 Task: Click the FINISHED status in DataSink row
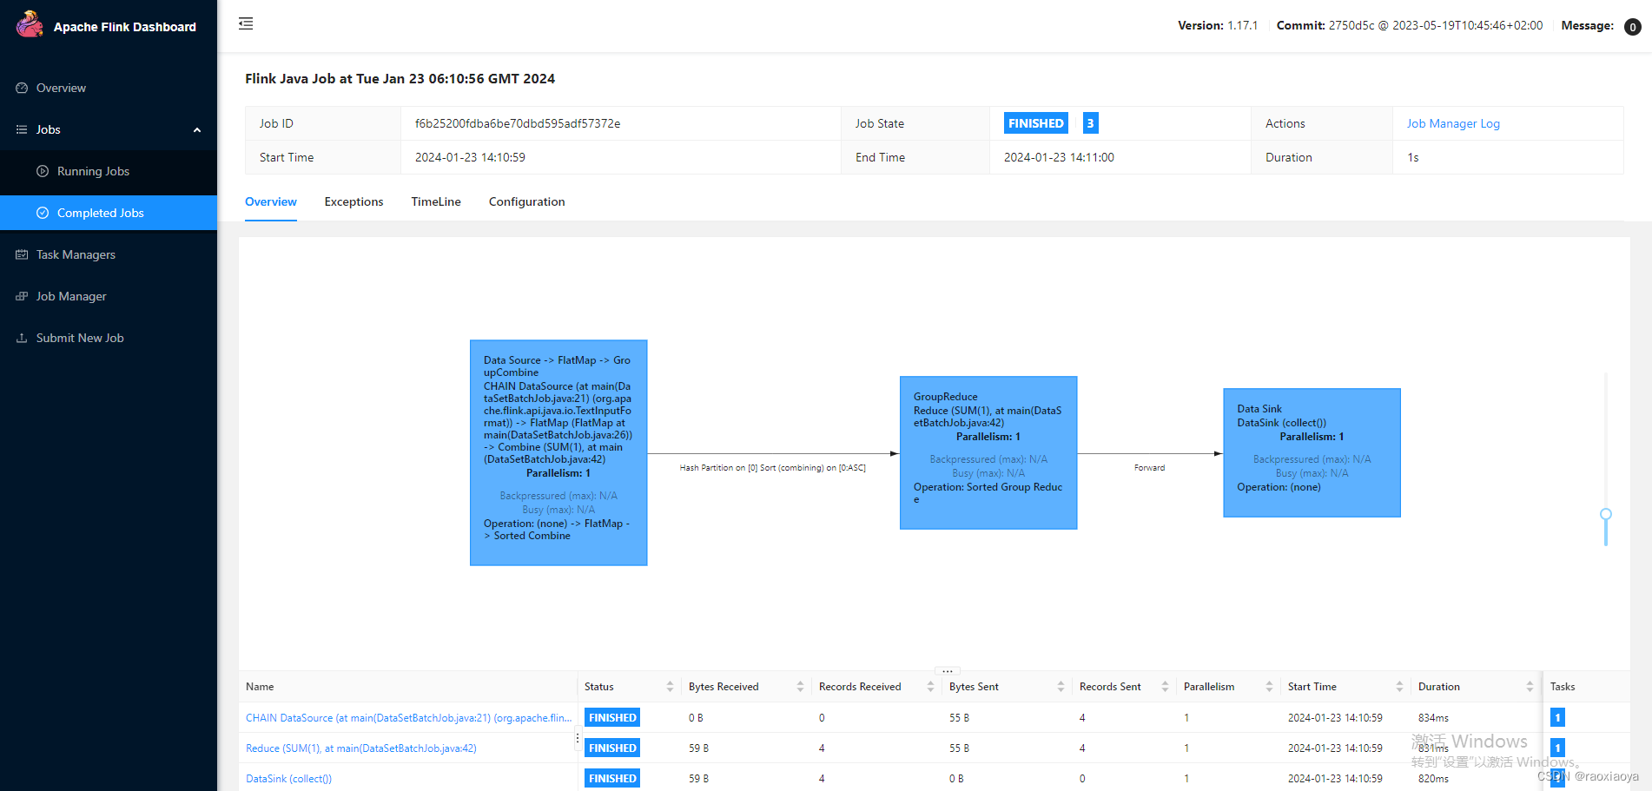[612, 779]
